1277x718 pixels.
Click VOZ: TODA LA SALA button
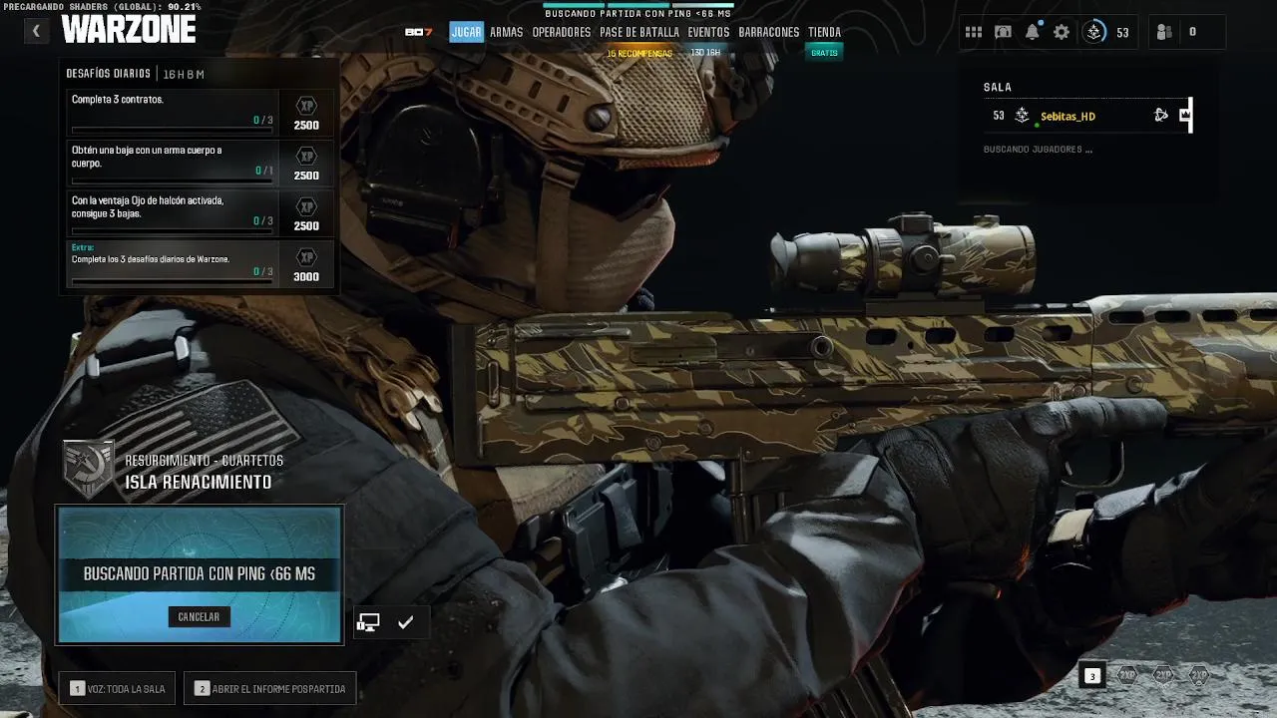point(118,688)
